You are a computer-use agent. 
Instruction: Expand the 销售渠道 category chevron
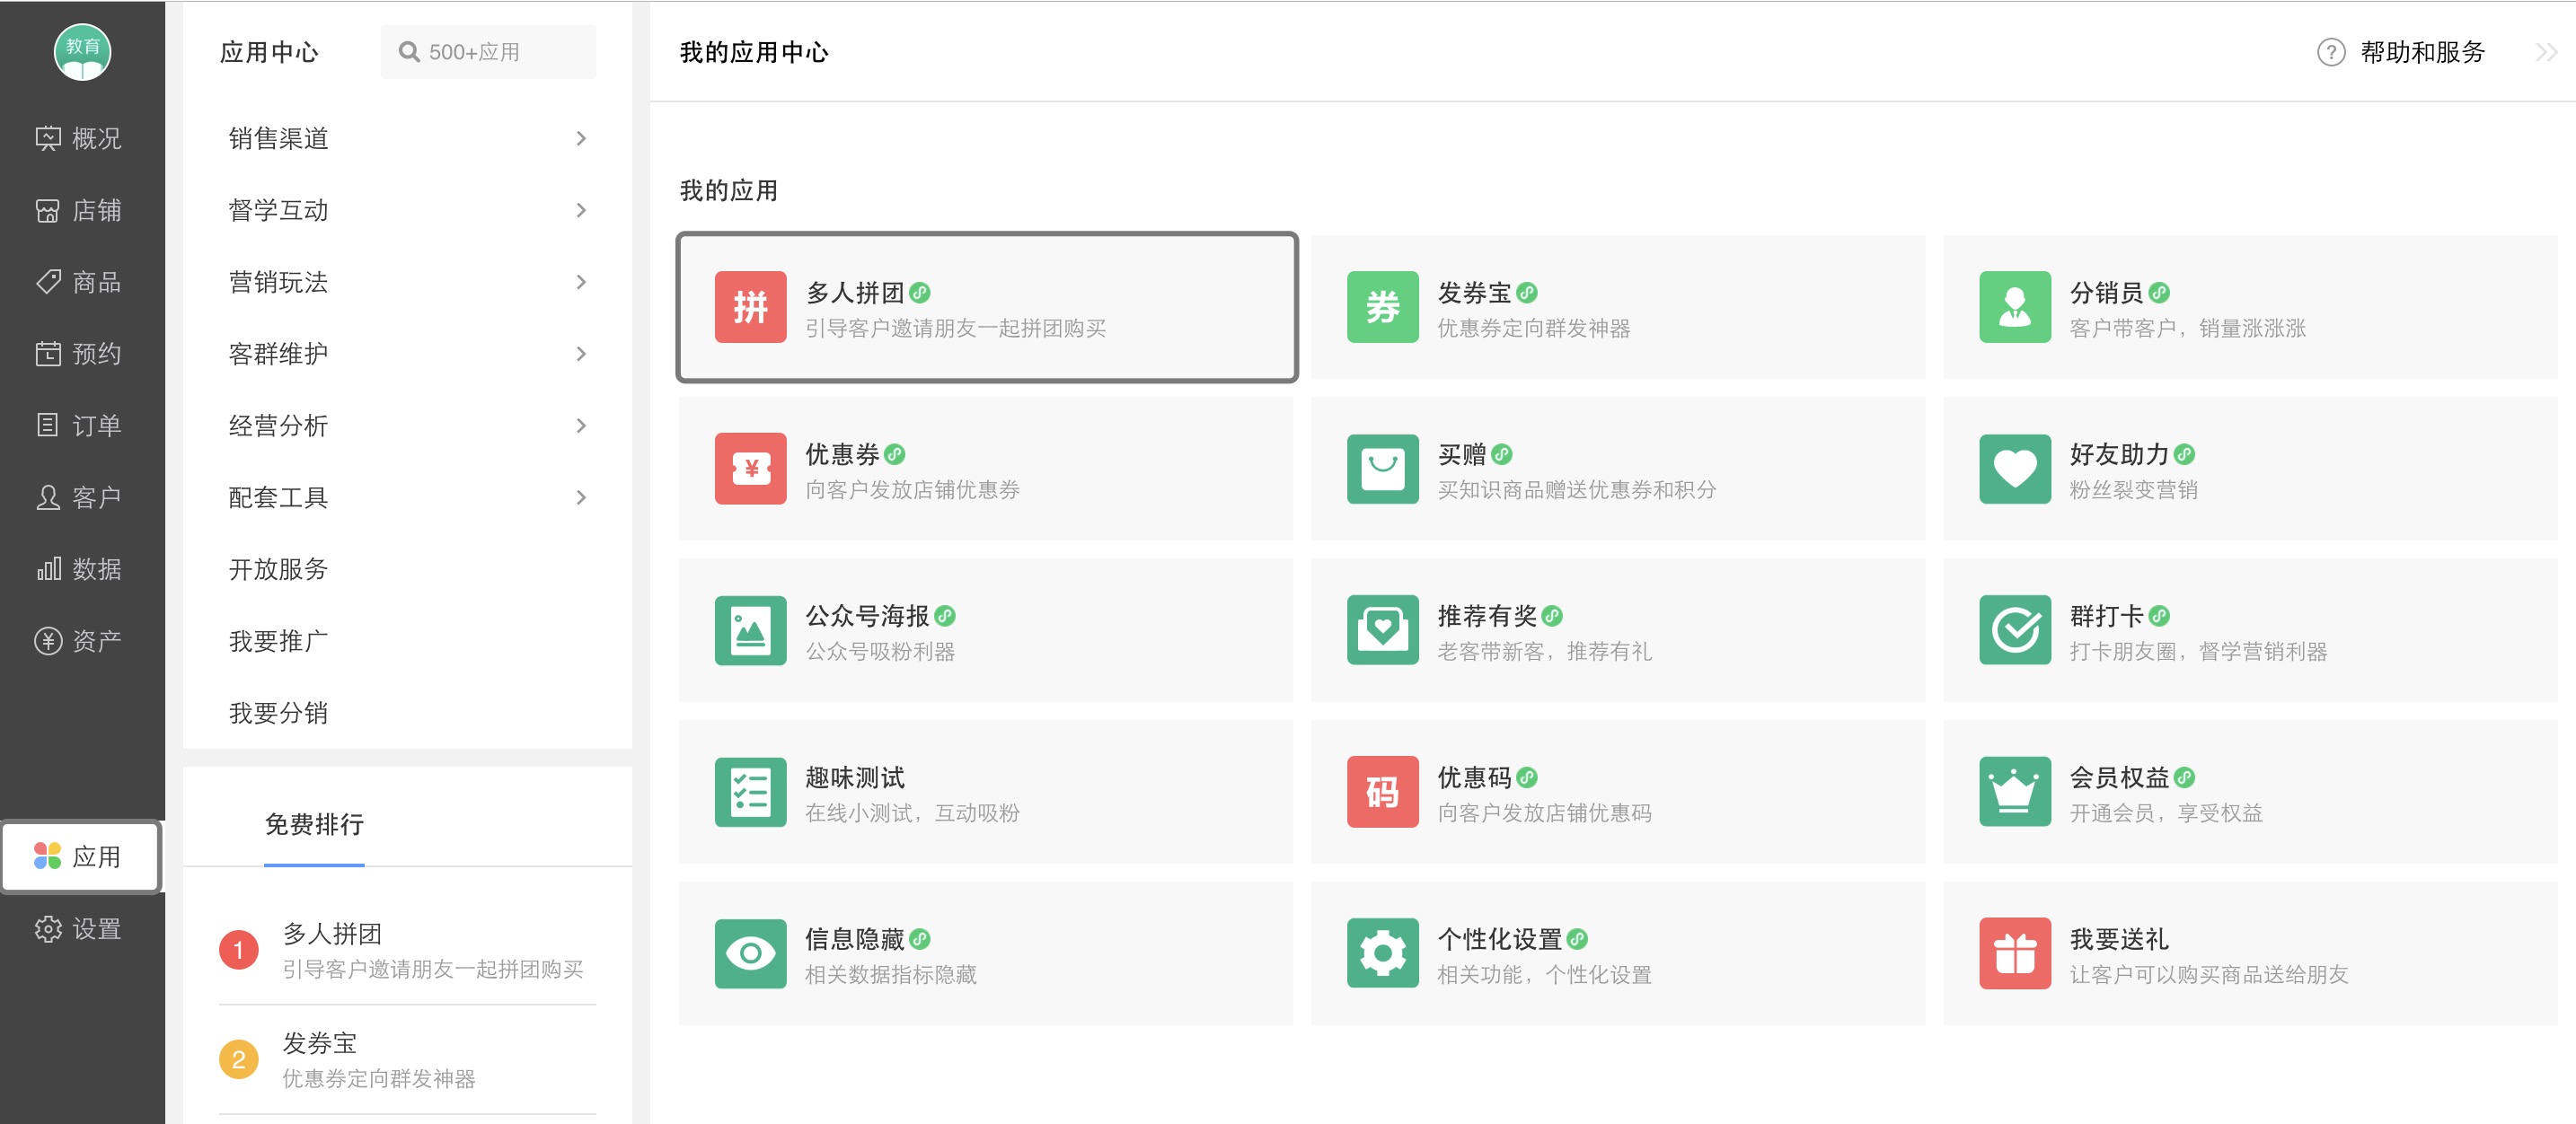coord(581,139)
